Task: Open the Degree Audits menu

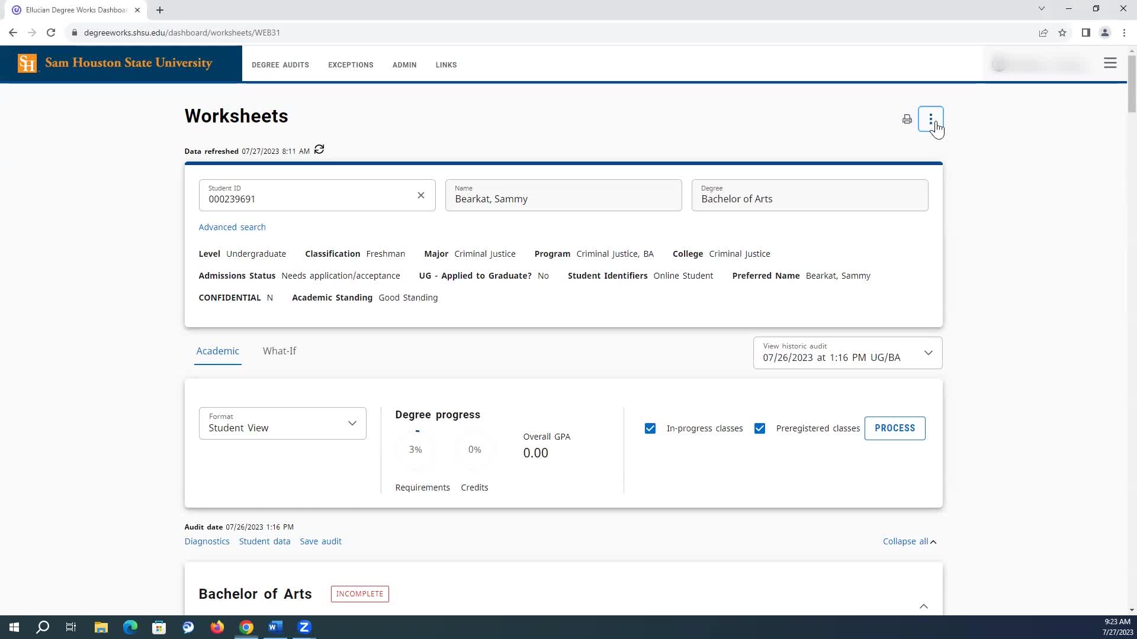Action: (x=280, y=65)
